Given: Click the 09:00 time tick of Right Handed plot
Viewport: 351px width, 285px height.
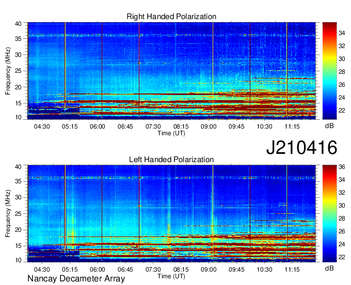Looking at the screenshot, I should pos(209,126).
